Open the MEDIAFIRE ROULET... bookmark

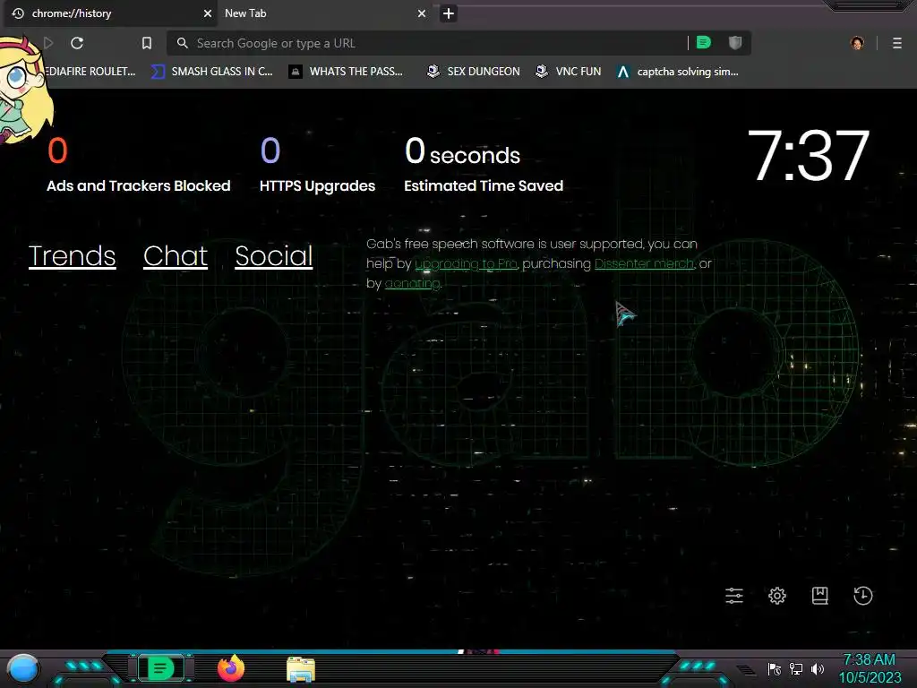90,72
